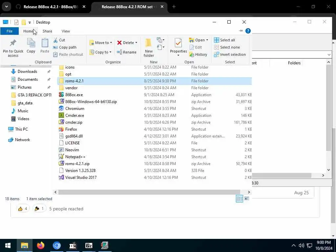Open the Windows Start menu
Viewport: 336px width, 252px height.
[x=8, y=245]
